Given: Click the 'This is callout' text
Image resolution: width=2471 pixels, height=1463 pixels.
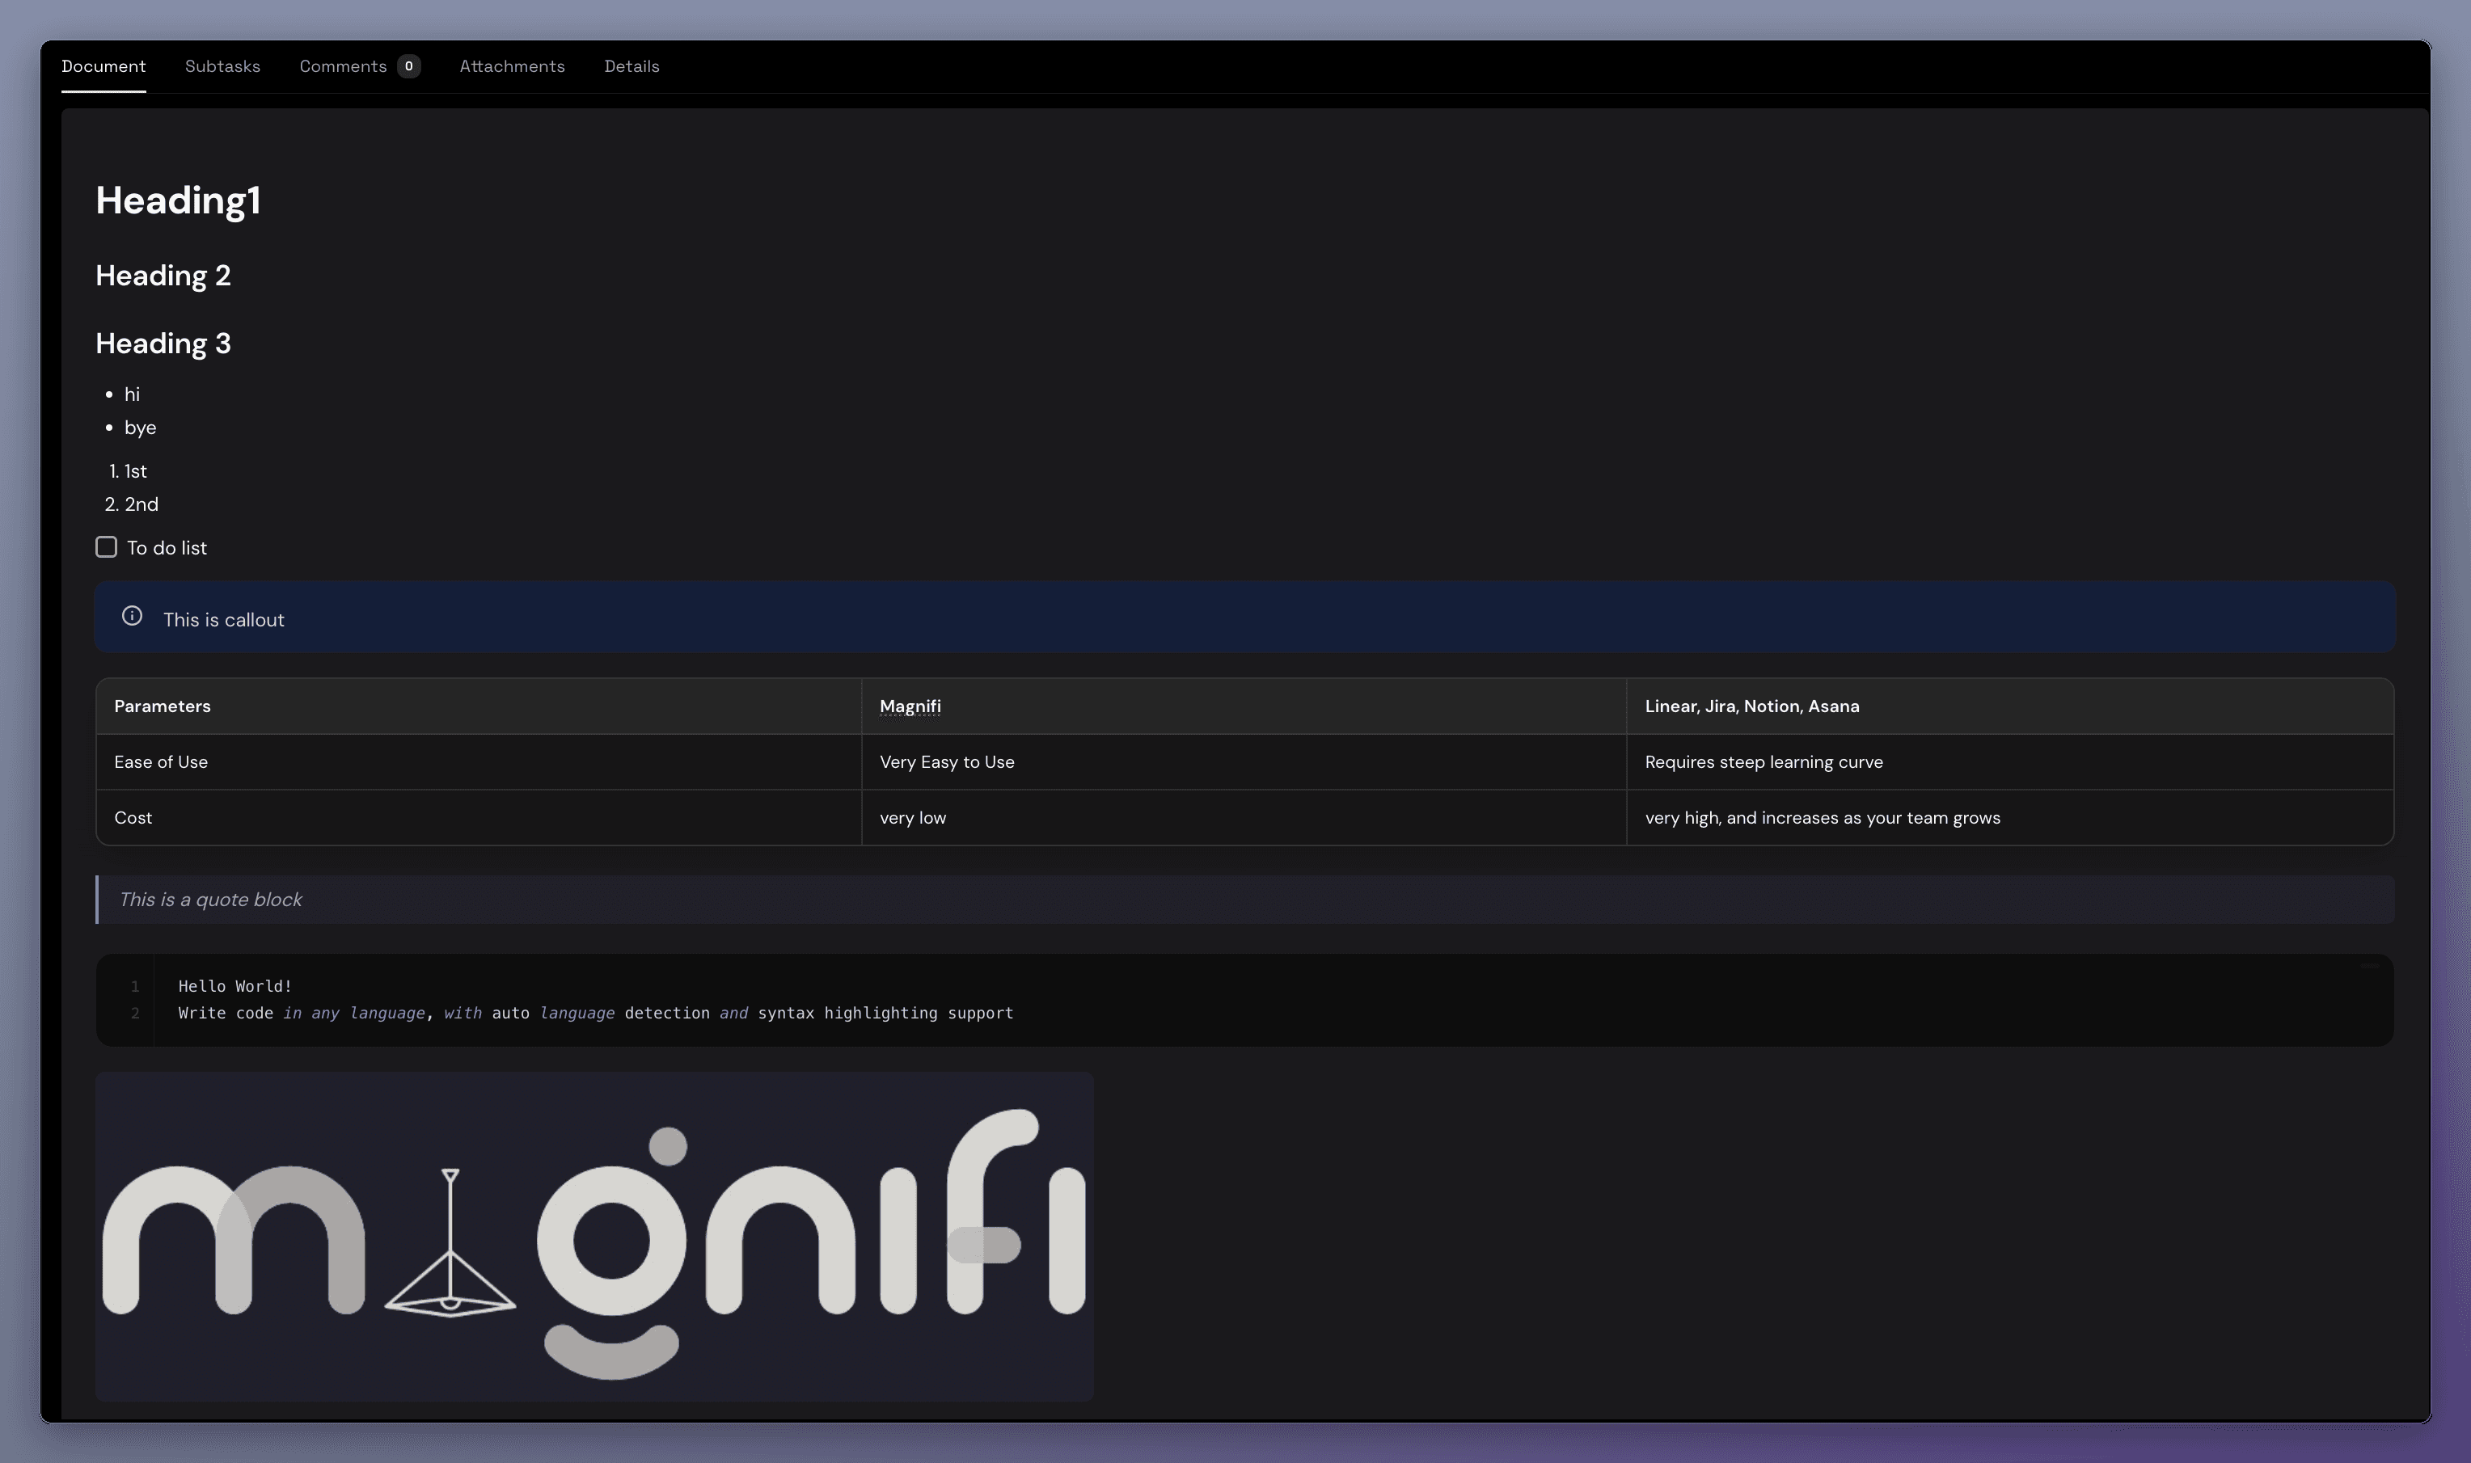Looking at the screenshot, I should (224, 619).
